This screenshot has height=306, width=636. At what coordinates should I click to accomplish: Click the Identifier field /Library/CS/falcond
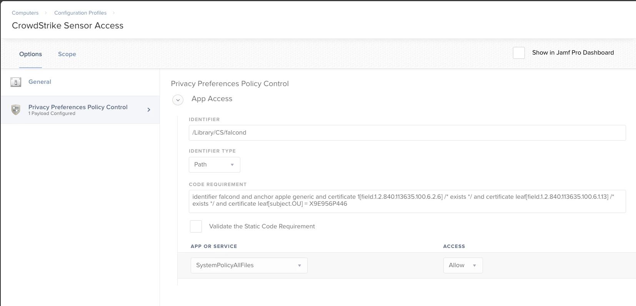(407, 133)
